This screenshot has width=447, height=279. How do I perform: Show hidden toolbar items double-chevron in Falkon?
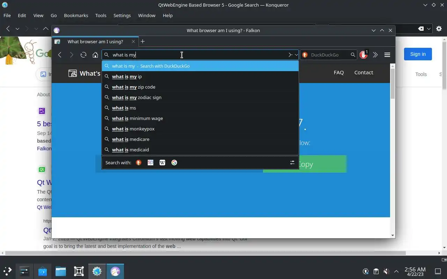pyautogui.click(x=375, y=55)
